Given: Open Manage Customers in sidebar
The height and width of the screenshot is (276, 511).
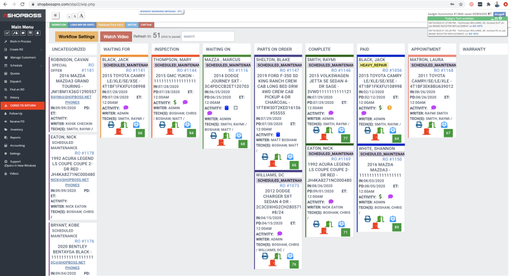Looking at the screenshot, I should tap(23, 58).
